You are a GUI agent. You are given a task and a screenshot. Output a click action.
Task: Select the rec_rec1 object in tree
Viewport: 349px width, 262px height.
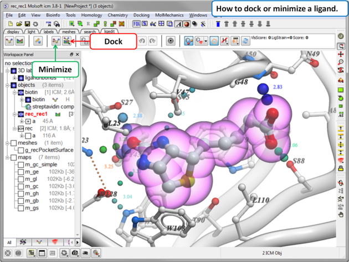coord(36,114)
